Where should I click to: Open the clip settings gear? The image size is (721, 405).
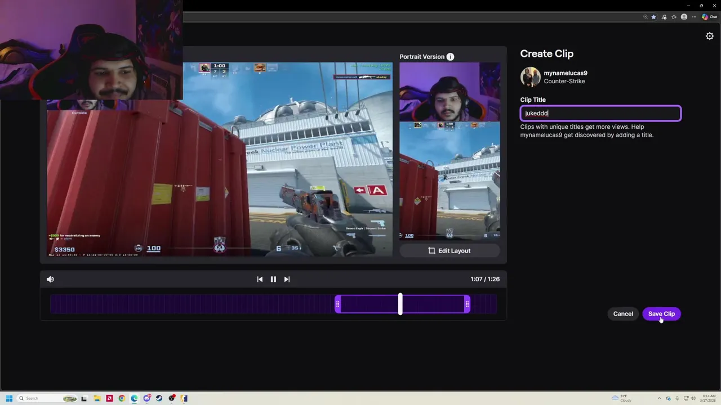click(x=710, y=36)
